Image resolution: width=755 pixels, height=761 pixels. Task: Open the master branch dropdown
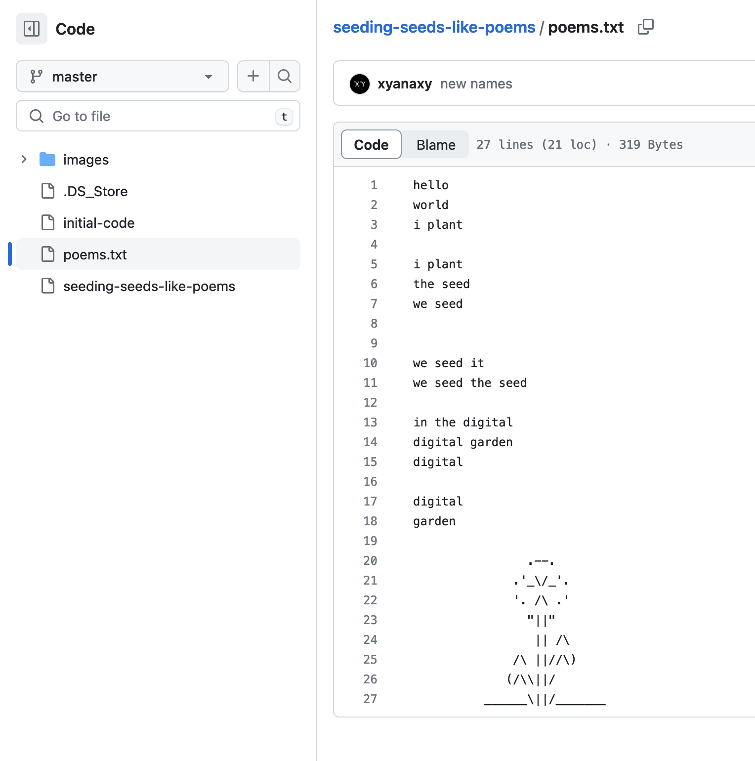122,77
